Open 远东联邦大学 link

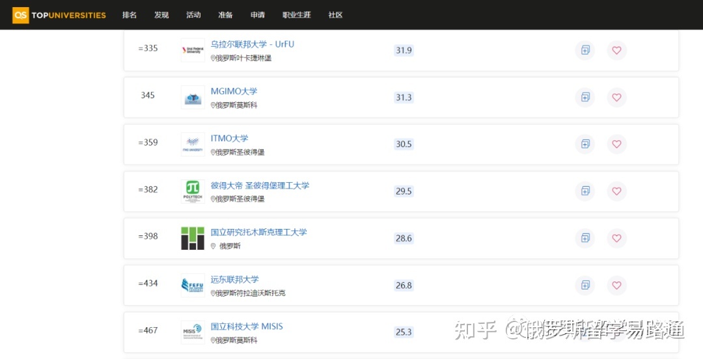point(235,279)
